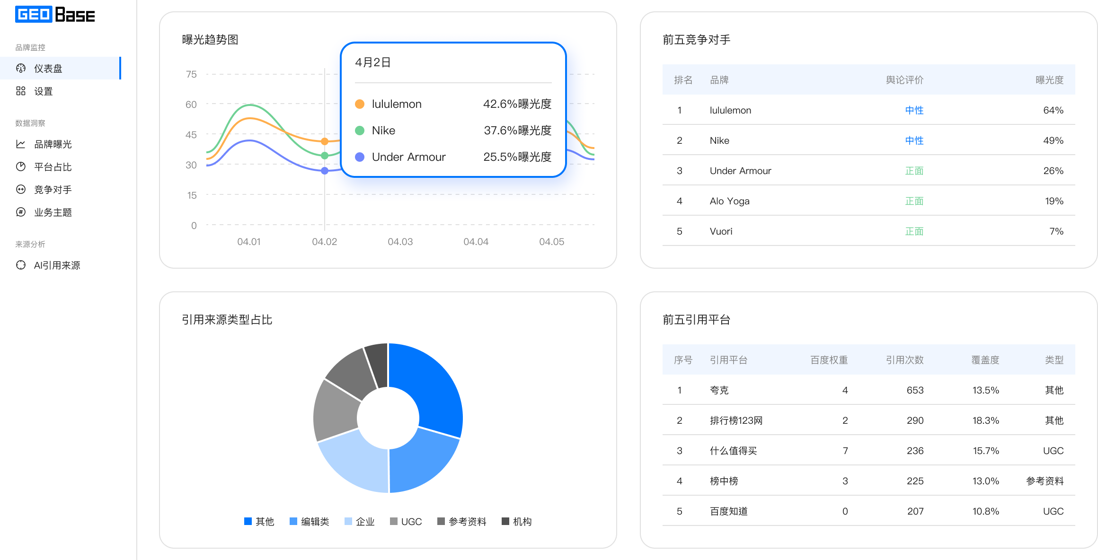Click Under Armour in competitors table
This screenshot has width=1098, height=560.
[x=740, y=171]
